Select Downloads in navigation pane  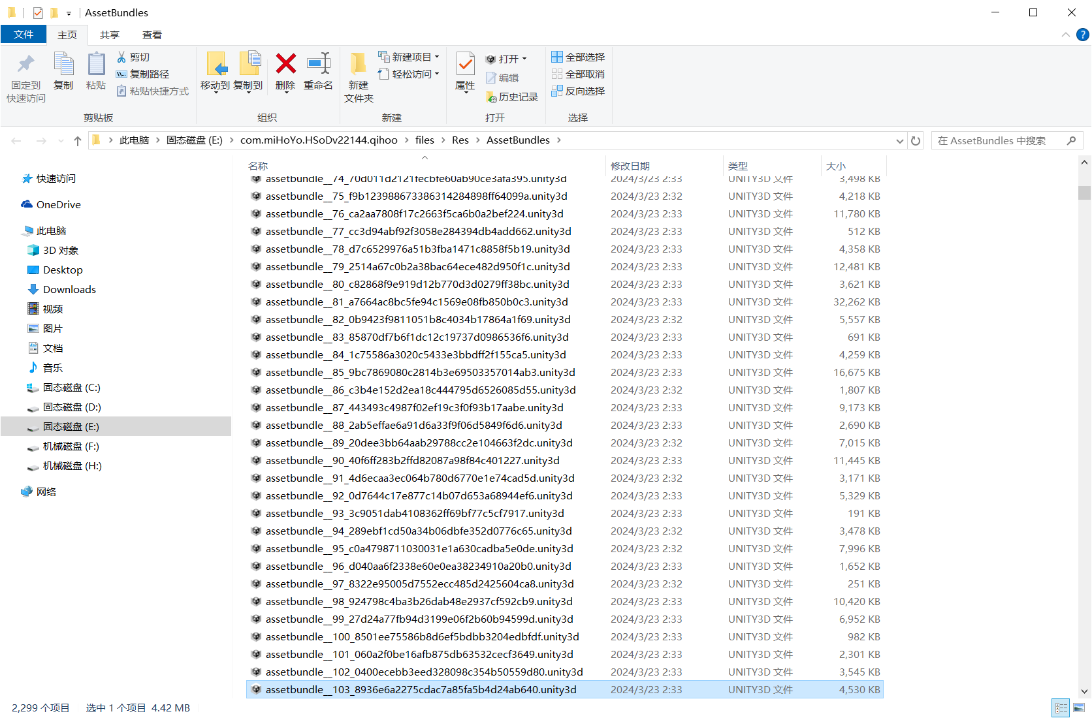coord(69,290)
